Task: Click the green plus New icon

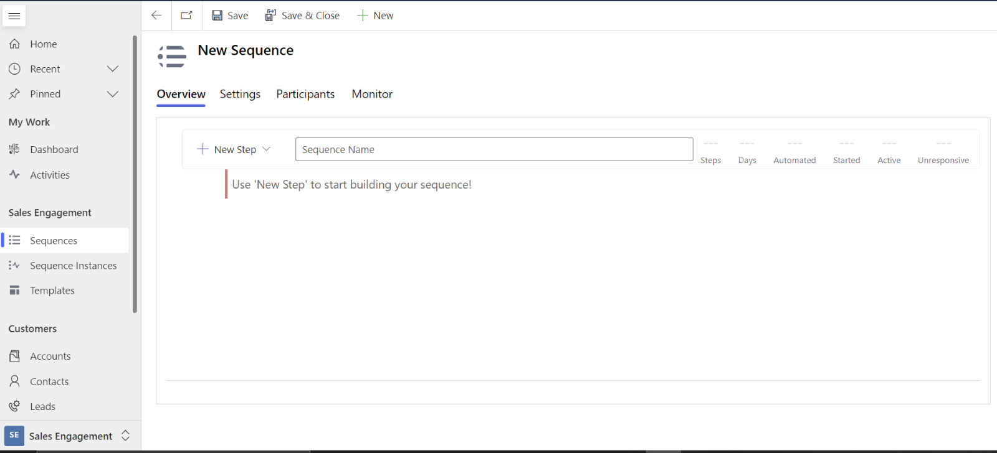Action: tap(363, 16)
